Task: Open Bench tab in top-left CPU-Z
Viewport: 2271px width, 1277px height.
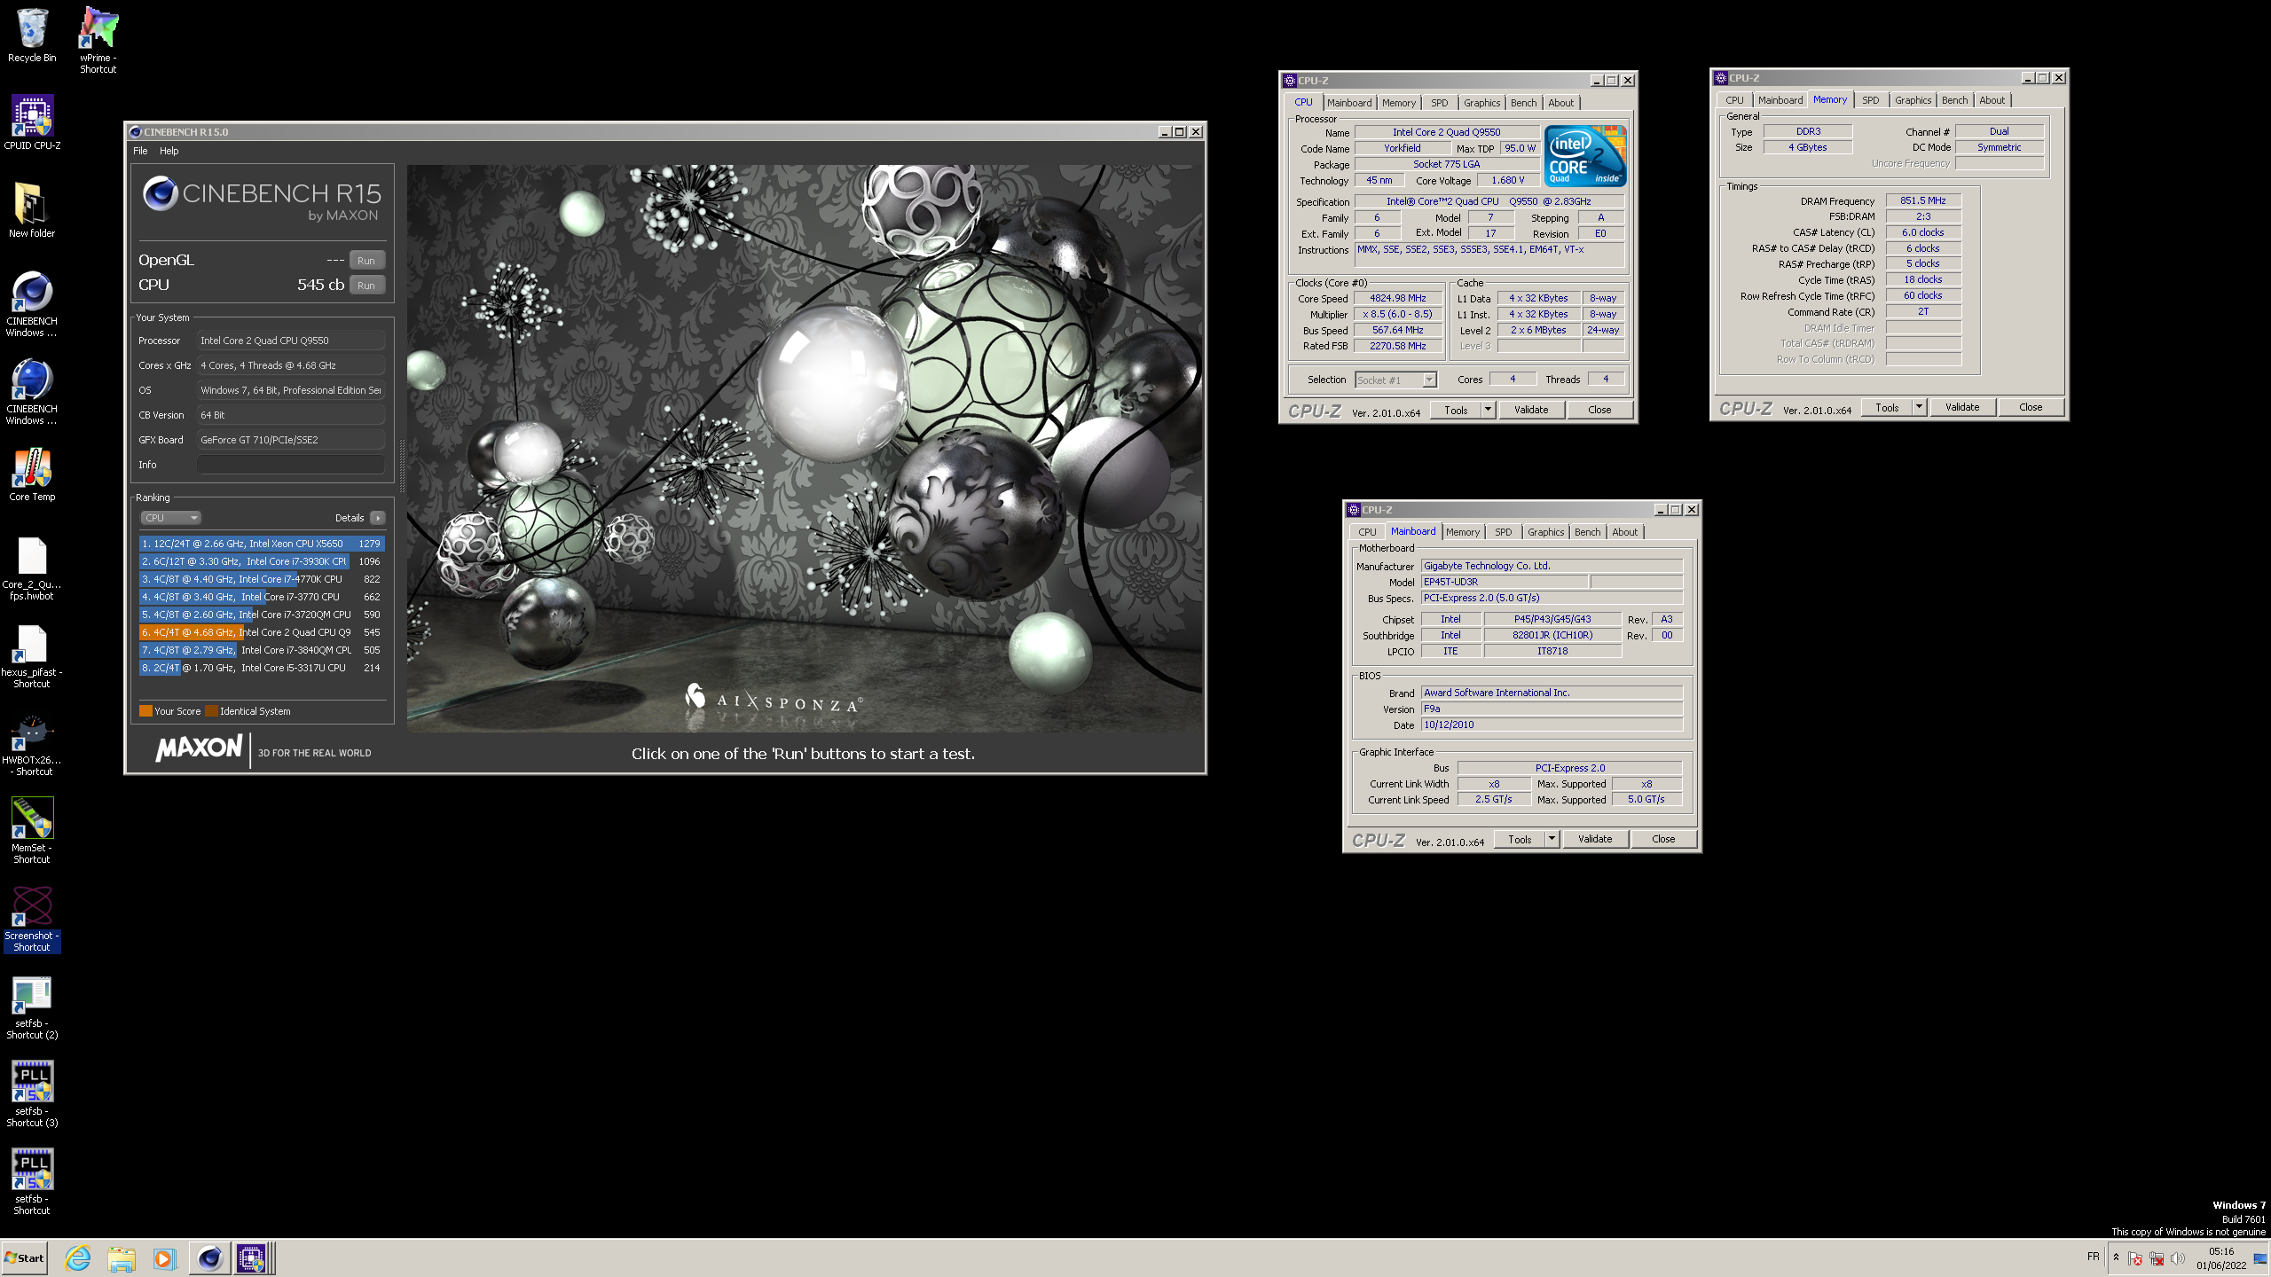Action: tap(1523, 103)
